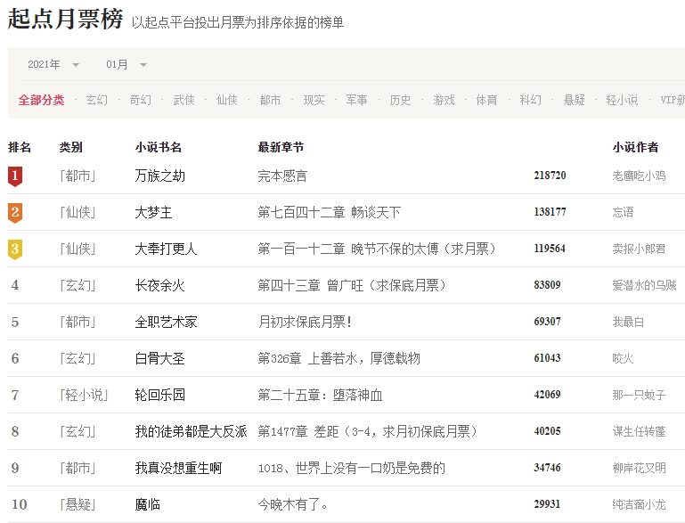Click the 「都市」 tag beside 全职艺术家

point(77,323)
